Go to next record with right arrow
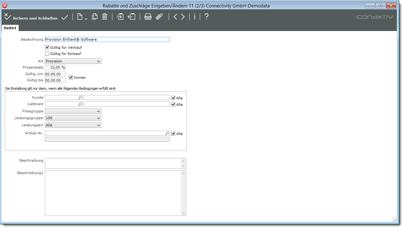Image resolution: width=404 pixels, height=229 pixels. pos(183,17)
